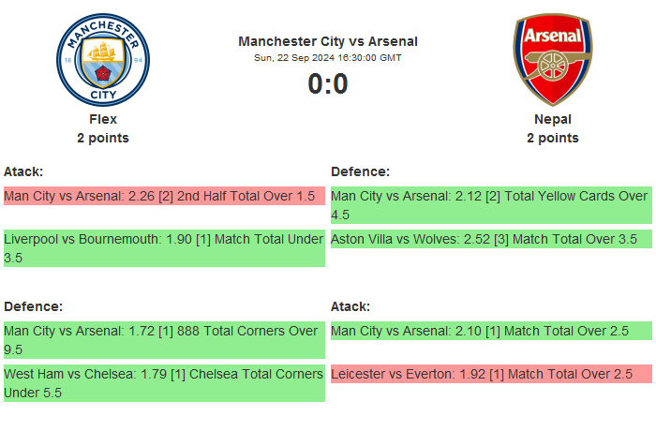
Task: Click Flex's Atack section heading
Action: (23, 171)
